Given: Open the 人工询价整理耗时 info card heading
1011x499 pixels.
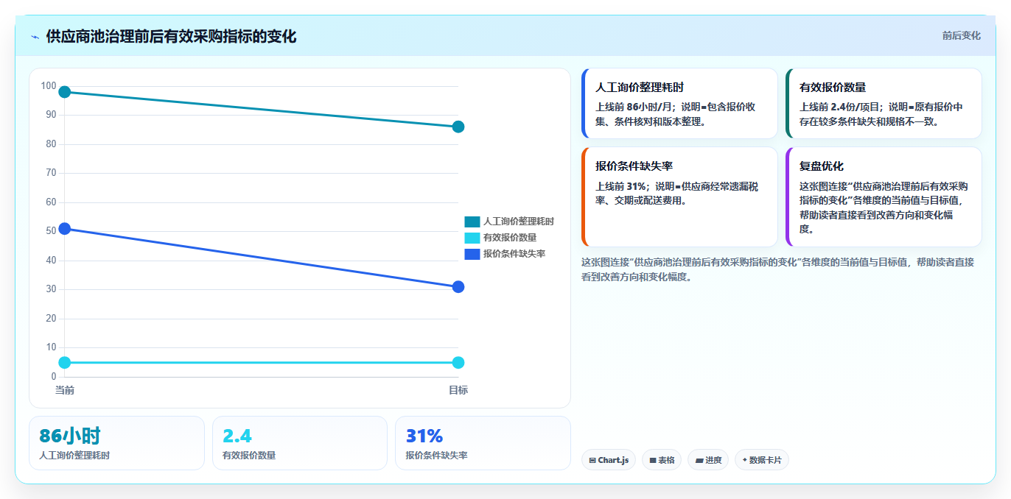Looking at the screenshot, I should tap(640, 87).
